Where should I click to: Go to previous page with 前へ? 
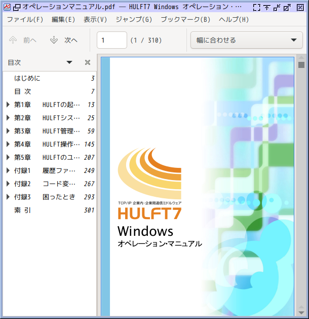23,40
